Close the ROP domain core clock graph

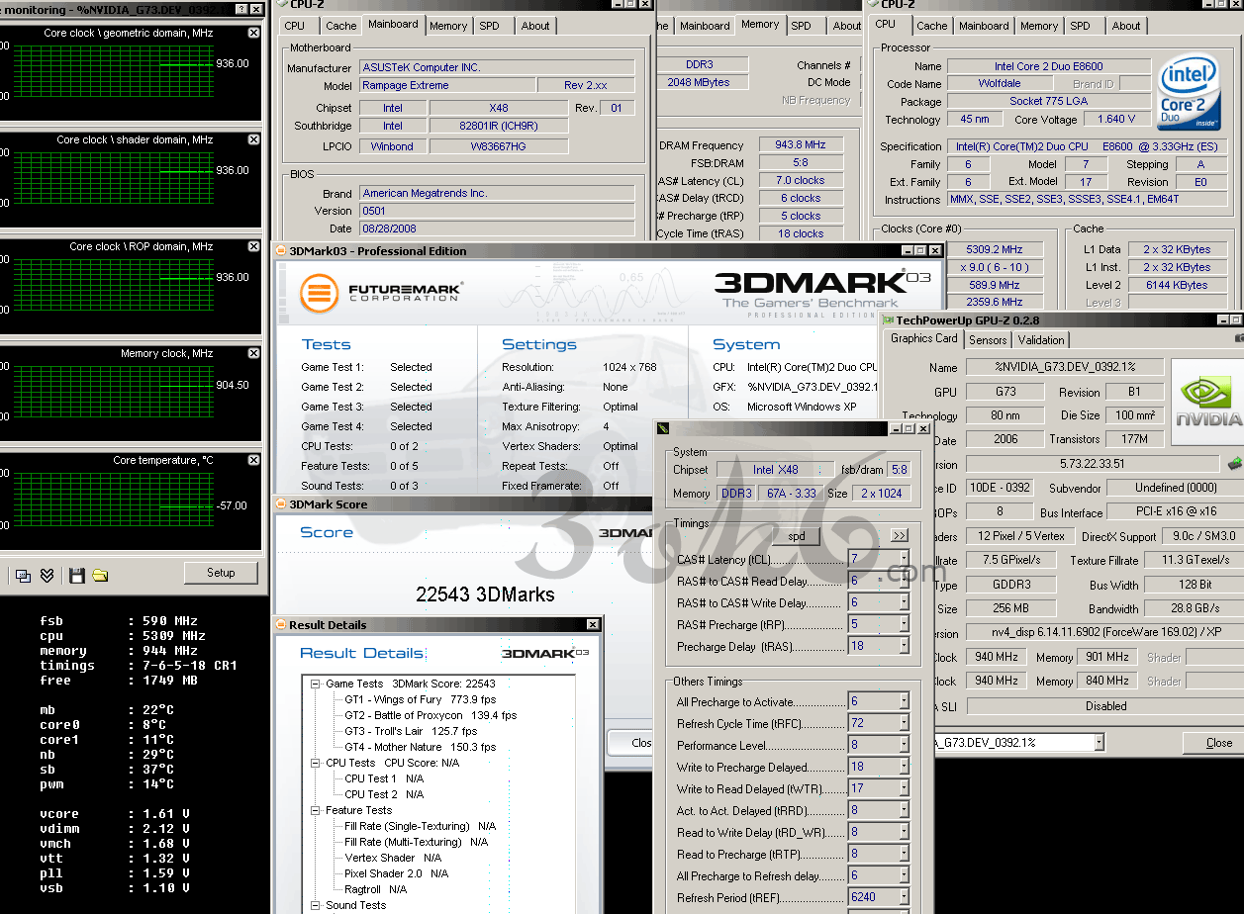254,246
